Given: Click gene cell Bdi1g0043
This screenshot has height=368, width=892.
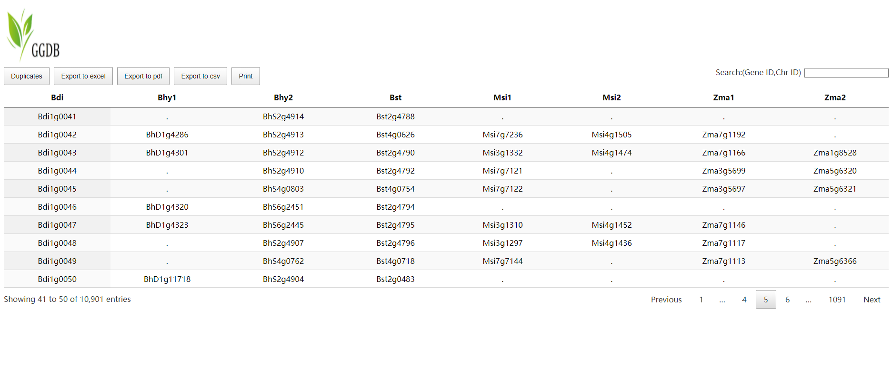Looking at the screenshot, I should point(57,153).
